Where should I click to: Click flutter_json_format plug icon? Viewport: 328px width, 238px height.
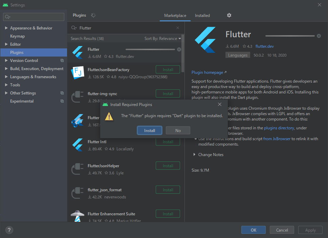tap(78, 193)
